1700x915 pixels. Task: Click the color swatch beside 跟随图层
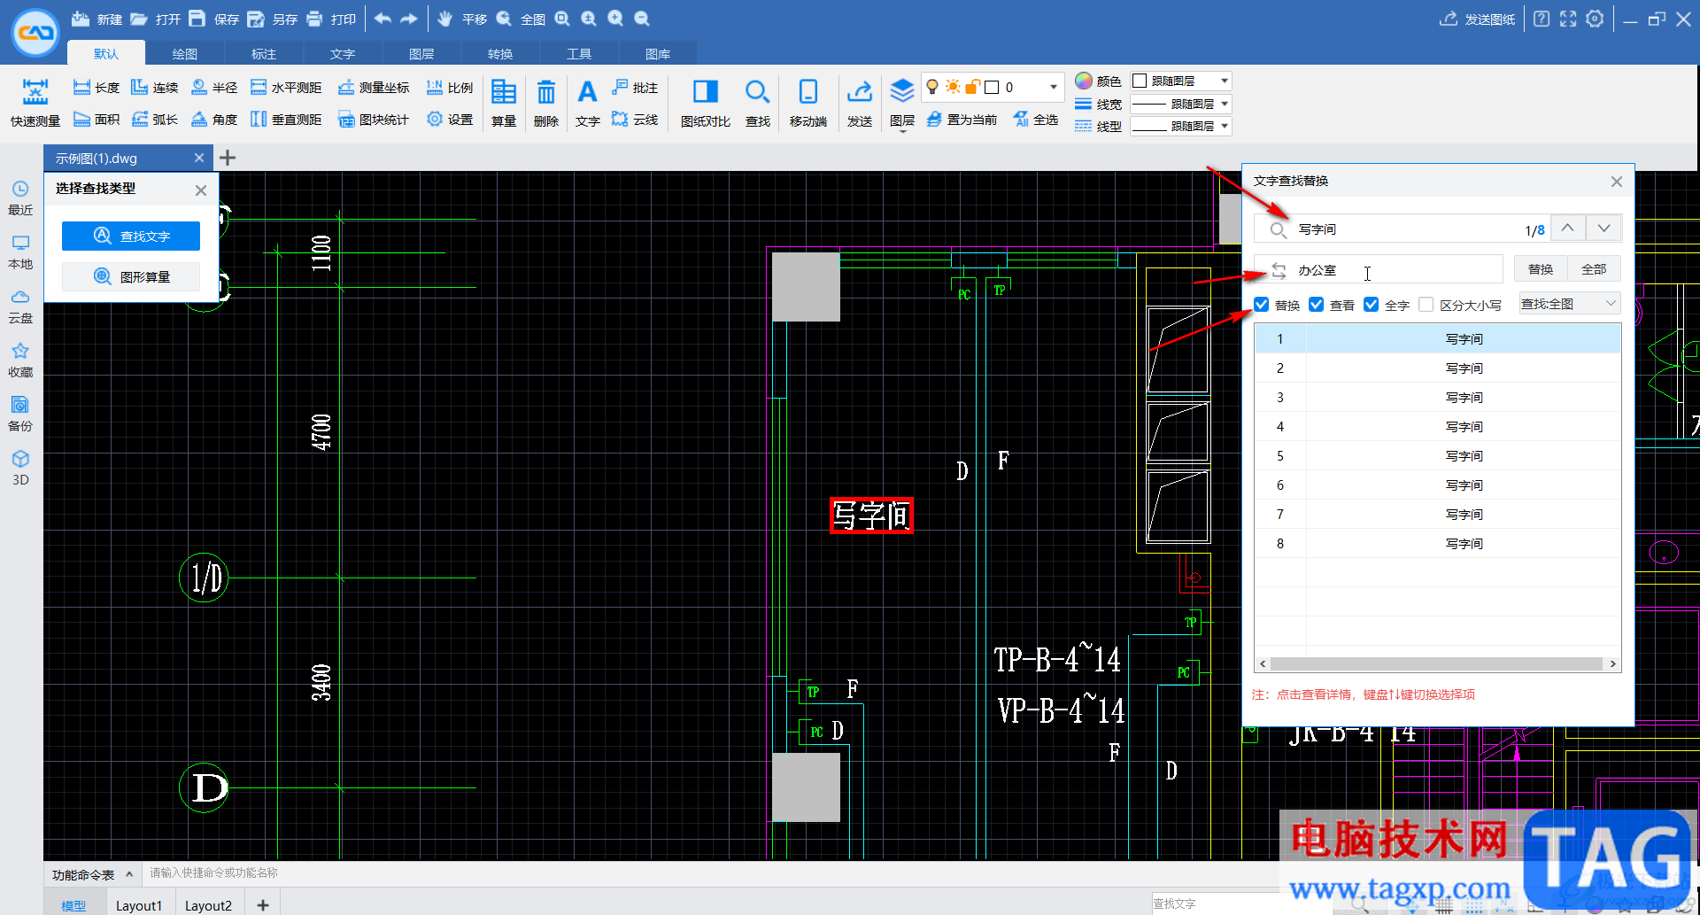(x=1140, y=81)
